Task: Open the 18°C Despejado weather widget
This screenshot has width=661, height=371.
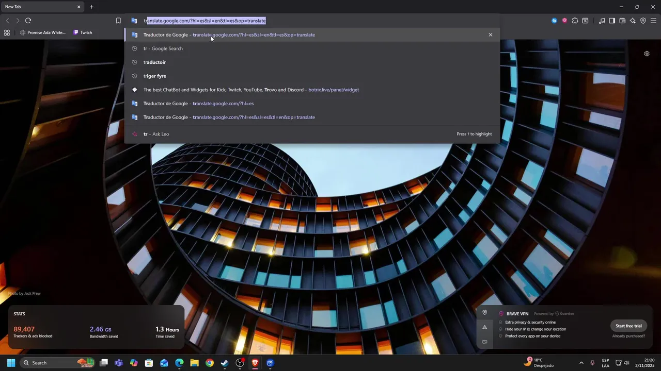Action: pos(539,363)
